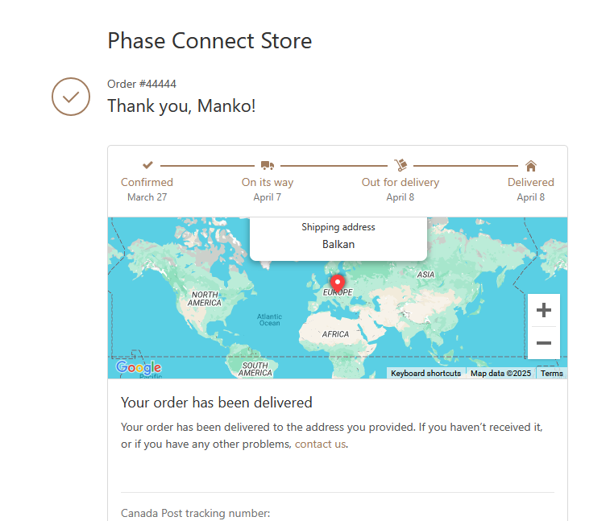Click the Order #44444 text
This screenshot has height=521, width=610.
point(142,84)
